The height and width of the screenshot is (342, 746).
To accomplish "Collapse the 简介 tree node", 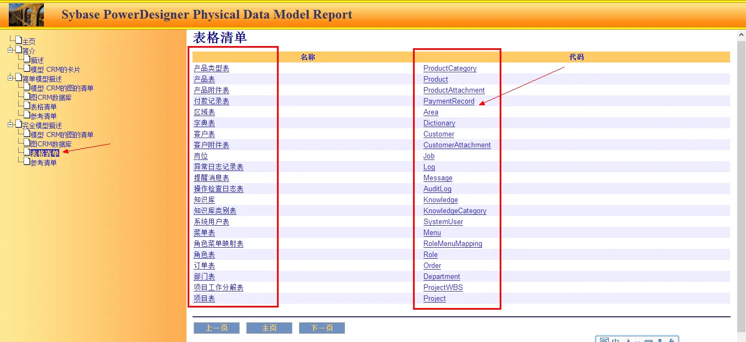I will pos(10,50).
